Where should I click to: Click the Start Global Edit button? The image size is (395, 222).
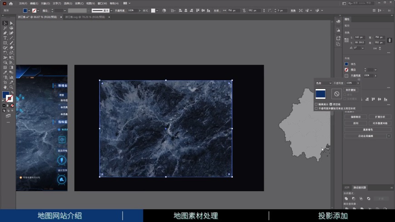point(365,136)
